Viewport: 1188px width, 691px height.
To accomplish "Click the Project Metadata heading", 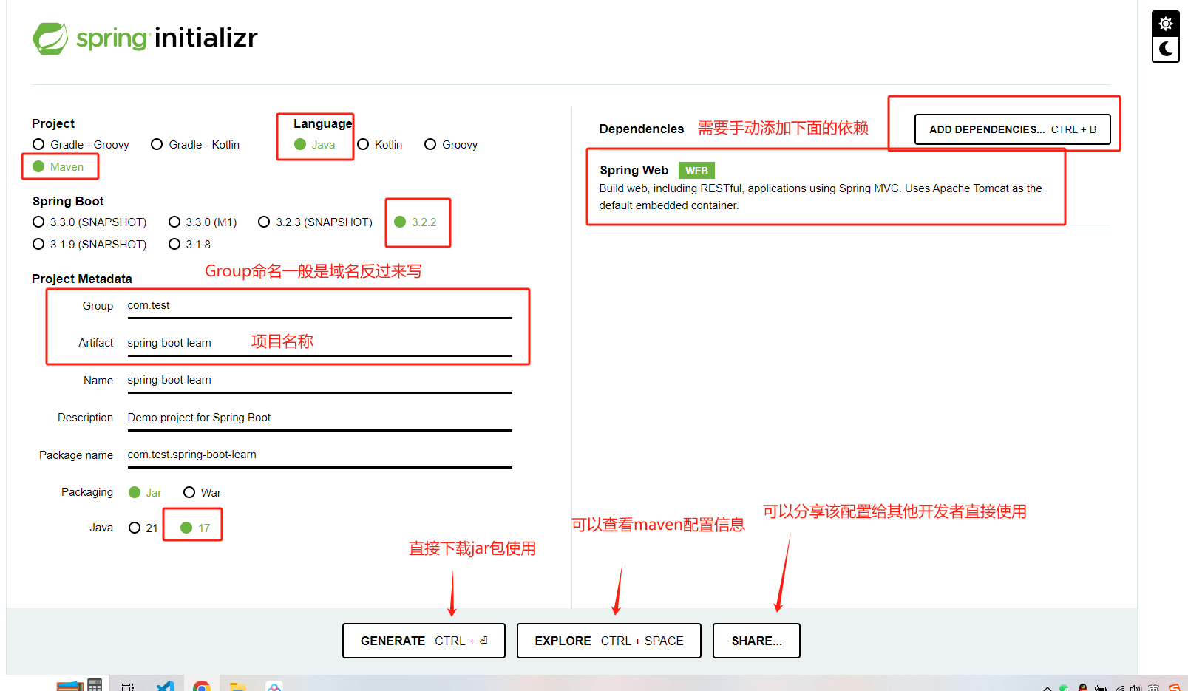I will point(81,279).
